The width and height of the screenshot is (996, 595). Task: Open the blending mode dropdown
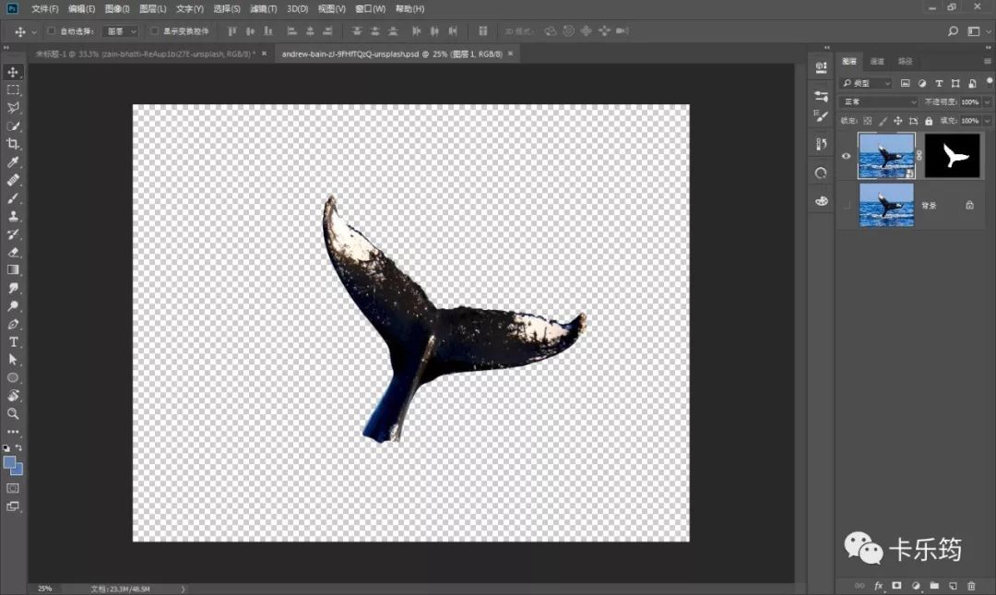[x=879, y=101]
